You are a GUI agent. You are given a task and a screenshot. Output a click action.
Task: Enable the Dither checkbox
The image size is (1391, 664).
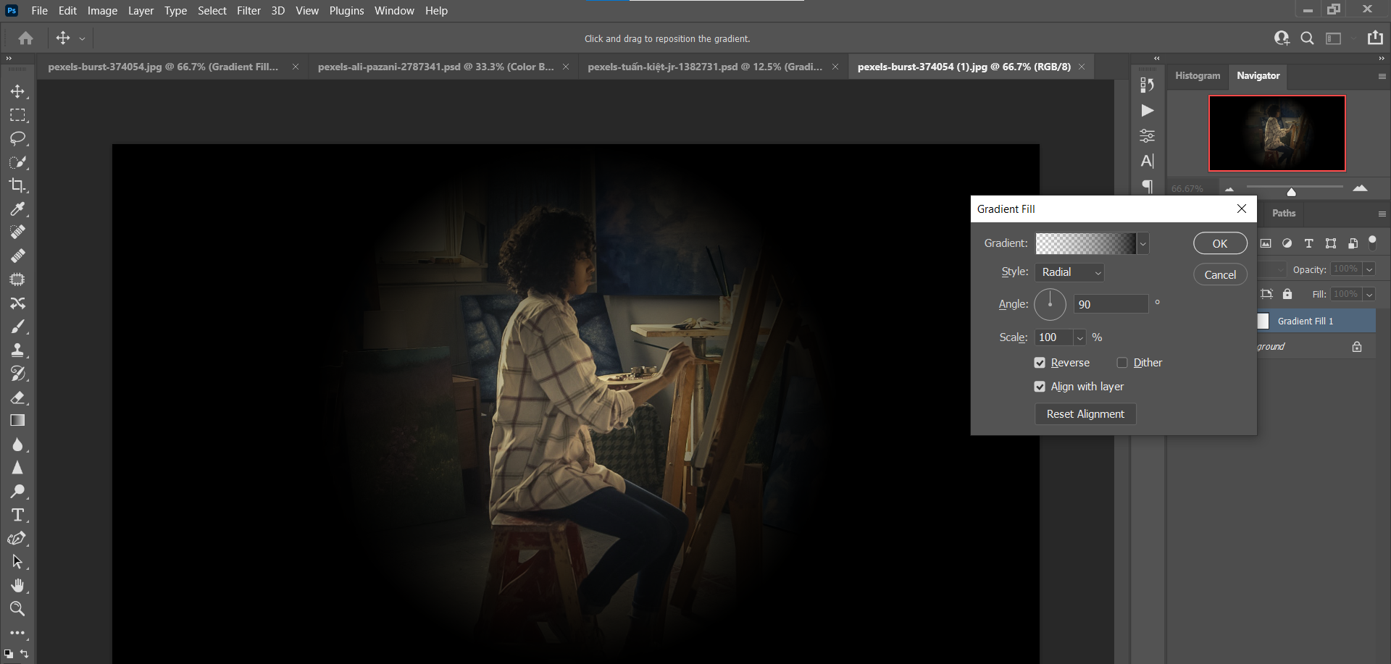point(1123,362)
